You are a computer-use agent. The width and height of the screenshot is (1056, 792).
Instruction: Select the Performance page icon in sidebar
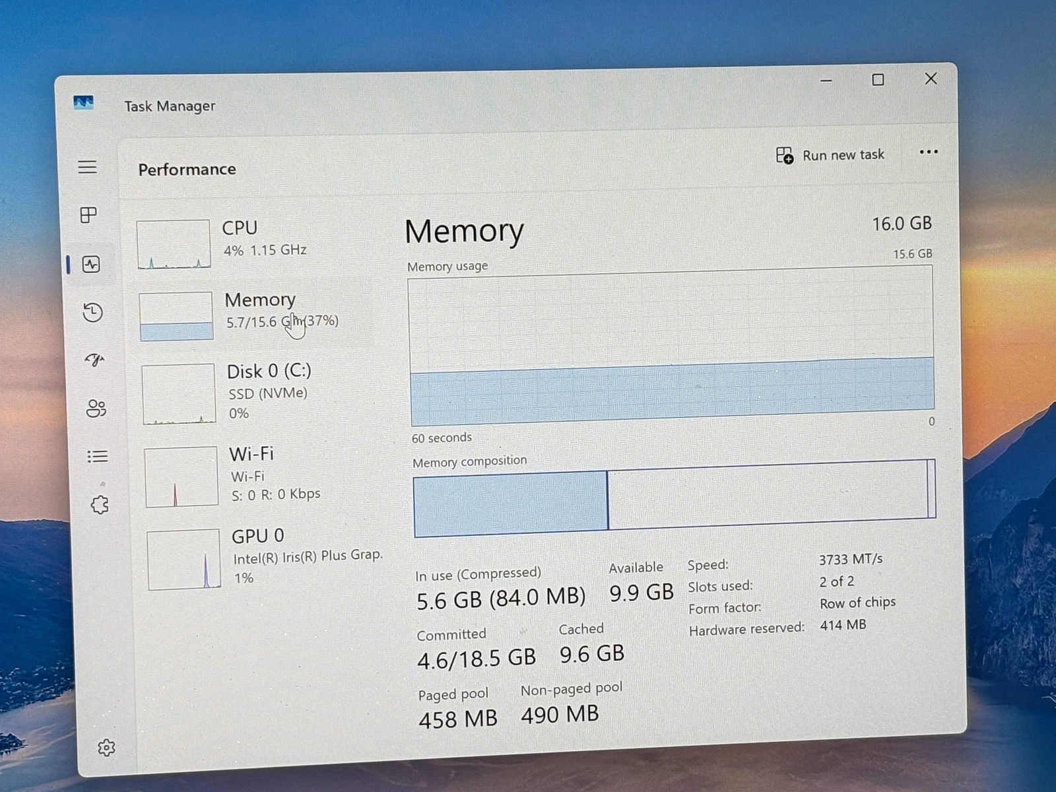[91, 265]
